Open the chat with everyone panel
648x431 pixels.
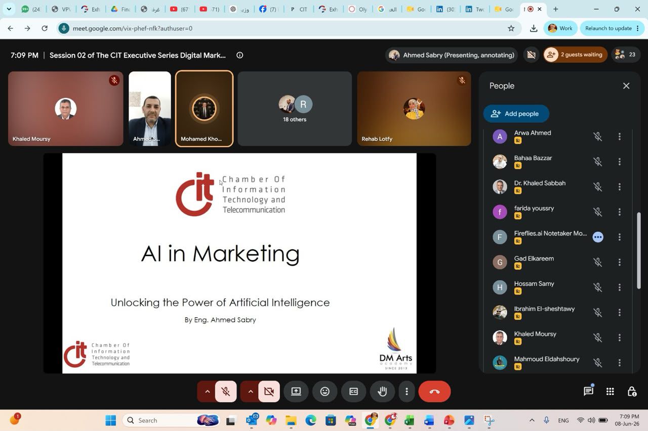pos(588,392)
